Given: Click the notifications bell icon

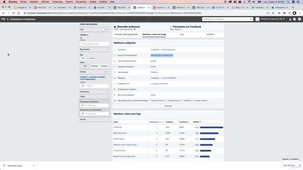Looking at the screenshot, I should coord(290,19).
